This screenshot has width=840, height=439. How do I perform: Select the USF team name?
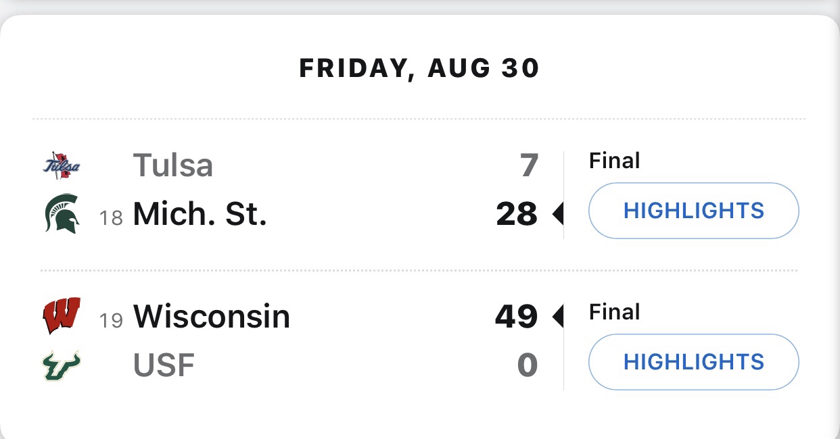[164, 366]
